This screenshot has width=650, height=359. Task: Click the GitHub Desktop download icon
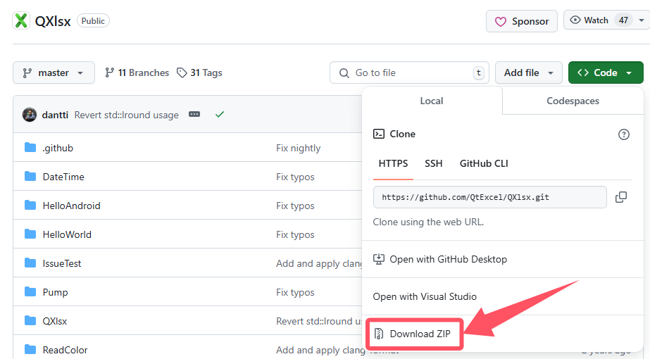(x=378, y=259)
